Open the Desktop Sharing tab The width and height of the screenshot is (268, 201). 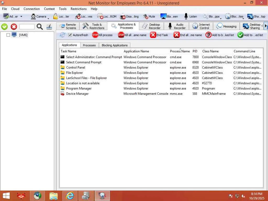[x=252, y=26]
